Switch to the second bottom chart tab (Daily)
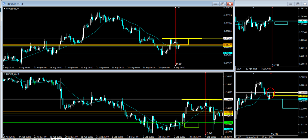Screen dimensions: 308x140 pyautogui.click(x=38, y=139)
